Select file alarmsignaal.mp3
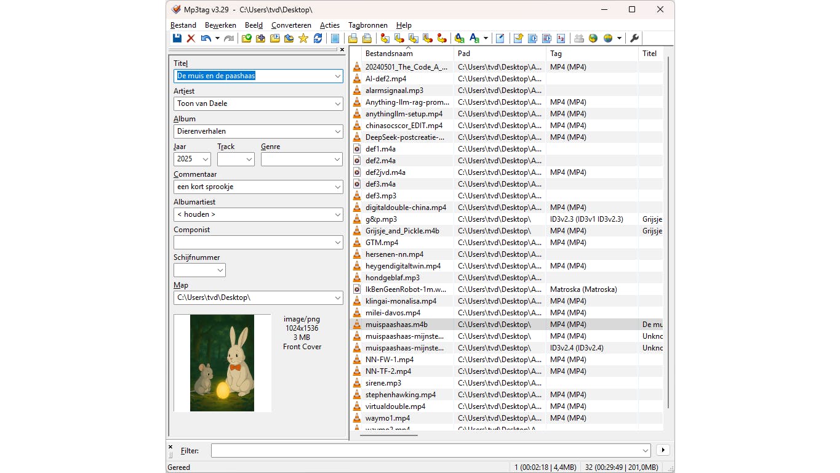The height and width of the screenshot is (473, 840). tap(394, 91)
